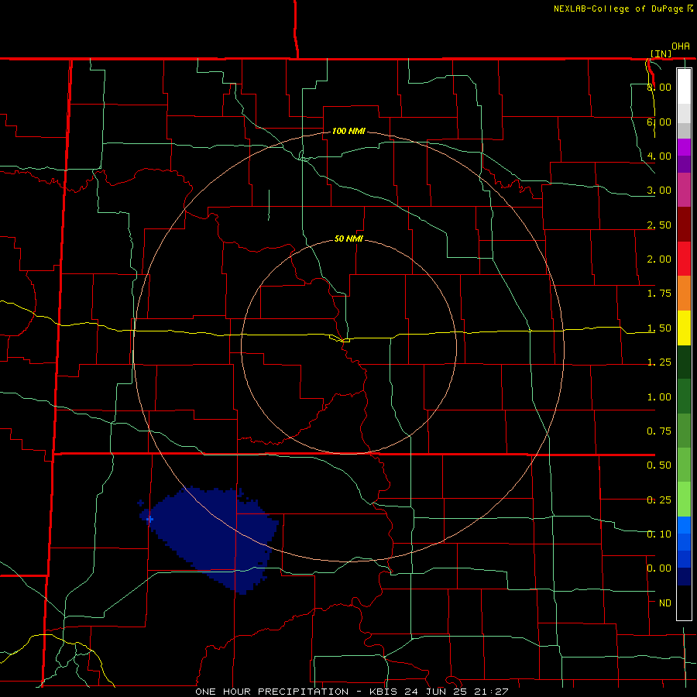
Task: Click the small light-blue cross marker
Action: coord(149,519)
